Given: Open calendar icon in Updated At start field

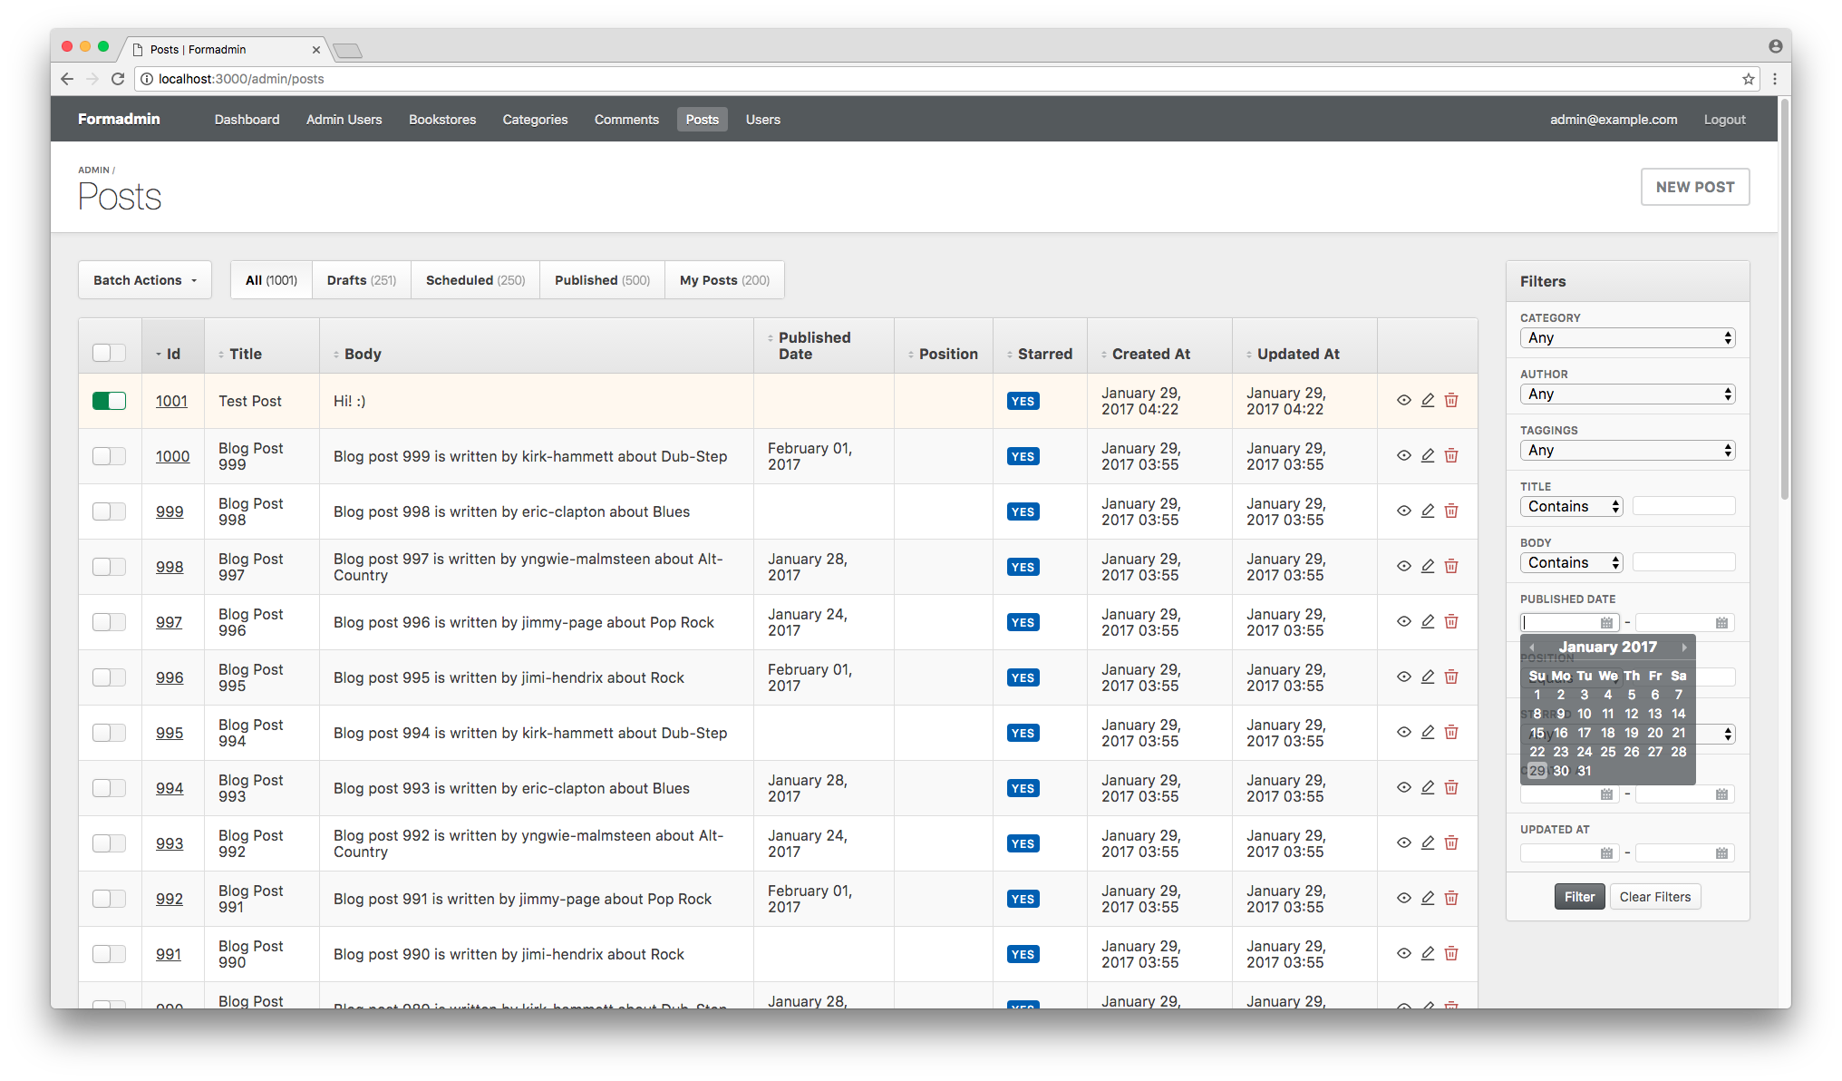Looking at the screenshot, I should [x=1606, y=853].
